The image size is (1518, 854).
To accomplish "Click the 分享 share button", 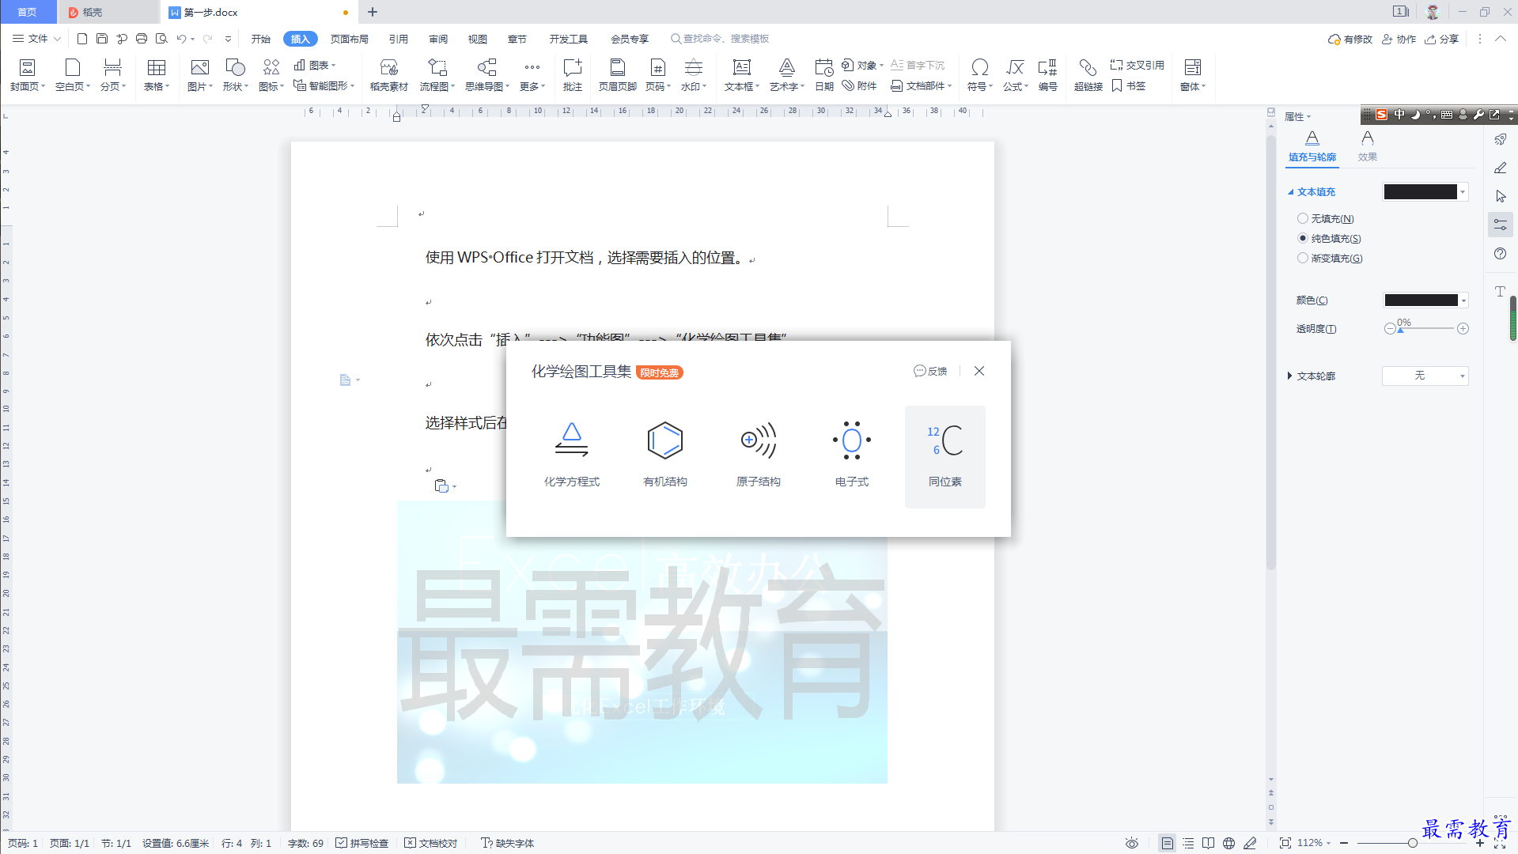I will coord(1441,39).
